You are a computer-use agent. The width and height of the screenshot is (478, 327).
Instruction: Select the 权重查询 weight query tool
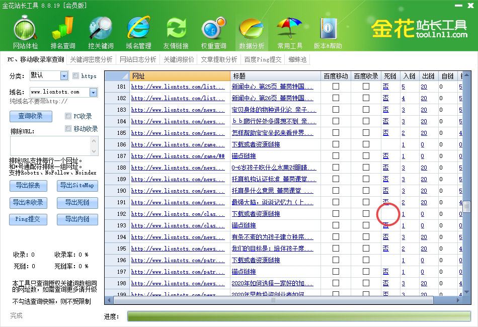213,30
